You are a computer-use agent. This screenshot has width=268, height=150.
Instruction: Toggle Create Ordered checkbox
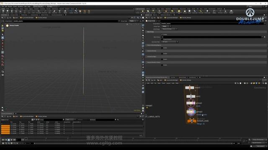[162, 39]
